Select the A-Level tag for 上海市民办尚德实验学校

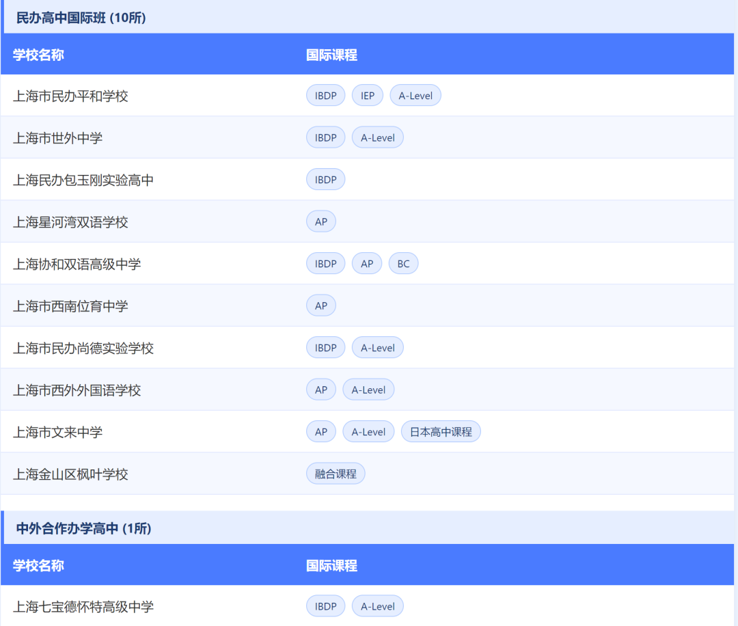pos(377,347)
